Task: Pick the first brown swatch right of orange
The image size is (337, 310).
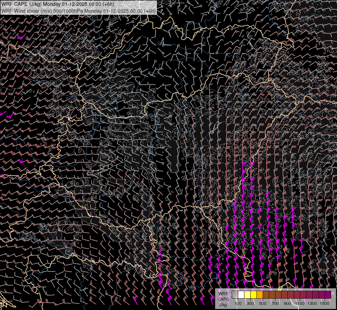Action: (266, 294)
